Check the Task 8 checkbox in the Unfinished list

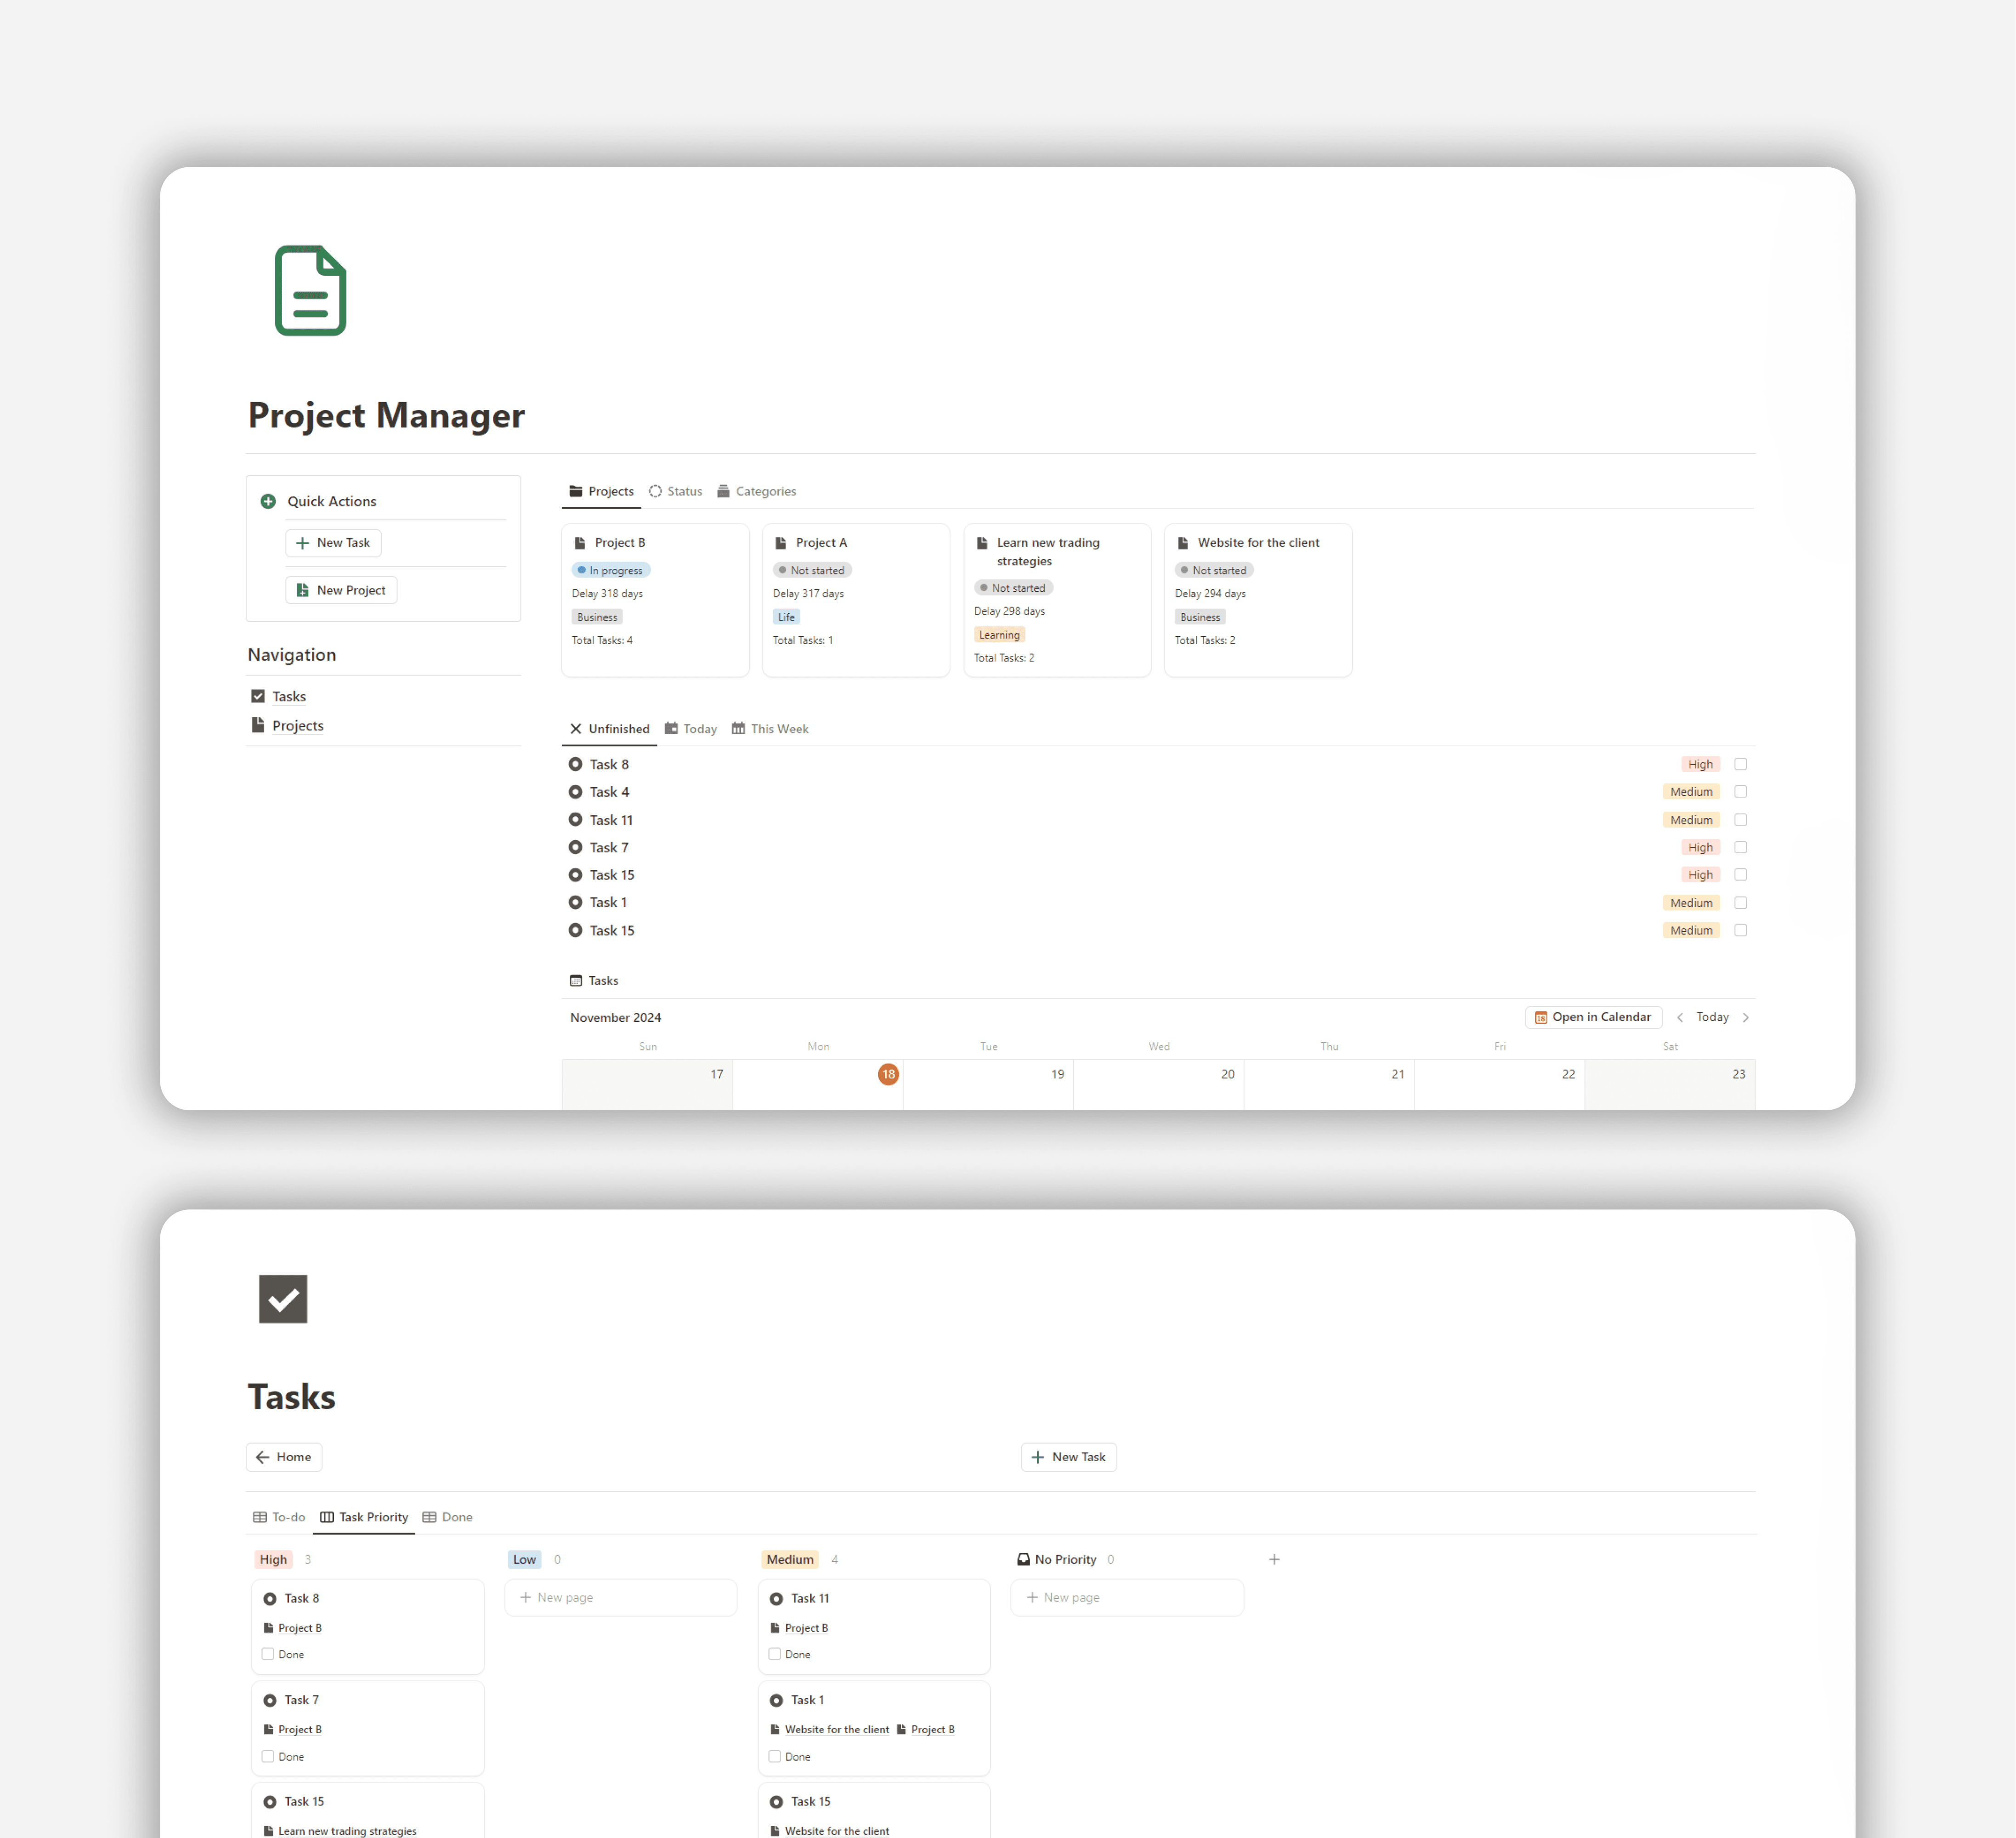1740,764
